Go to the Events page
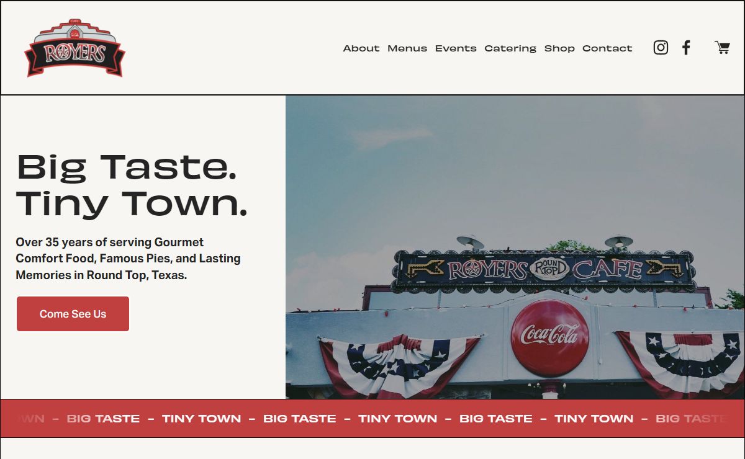This screenshot has width=745, height=459. 456,48
